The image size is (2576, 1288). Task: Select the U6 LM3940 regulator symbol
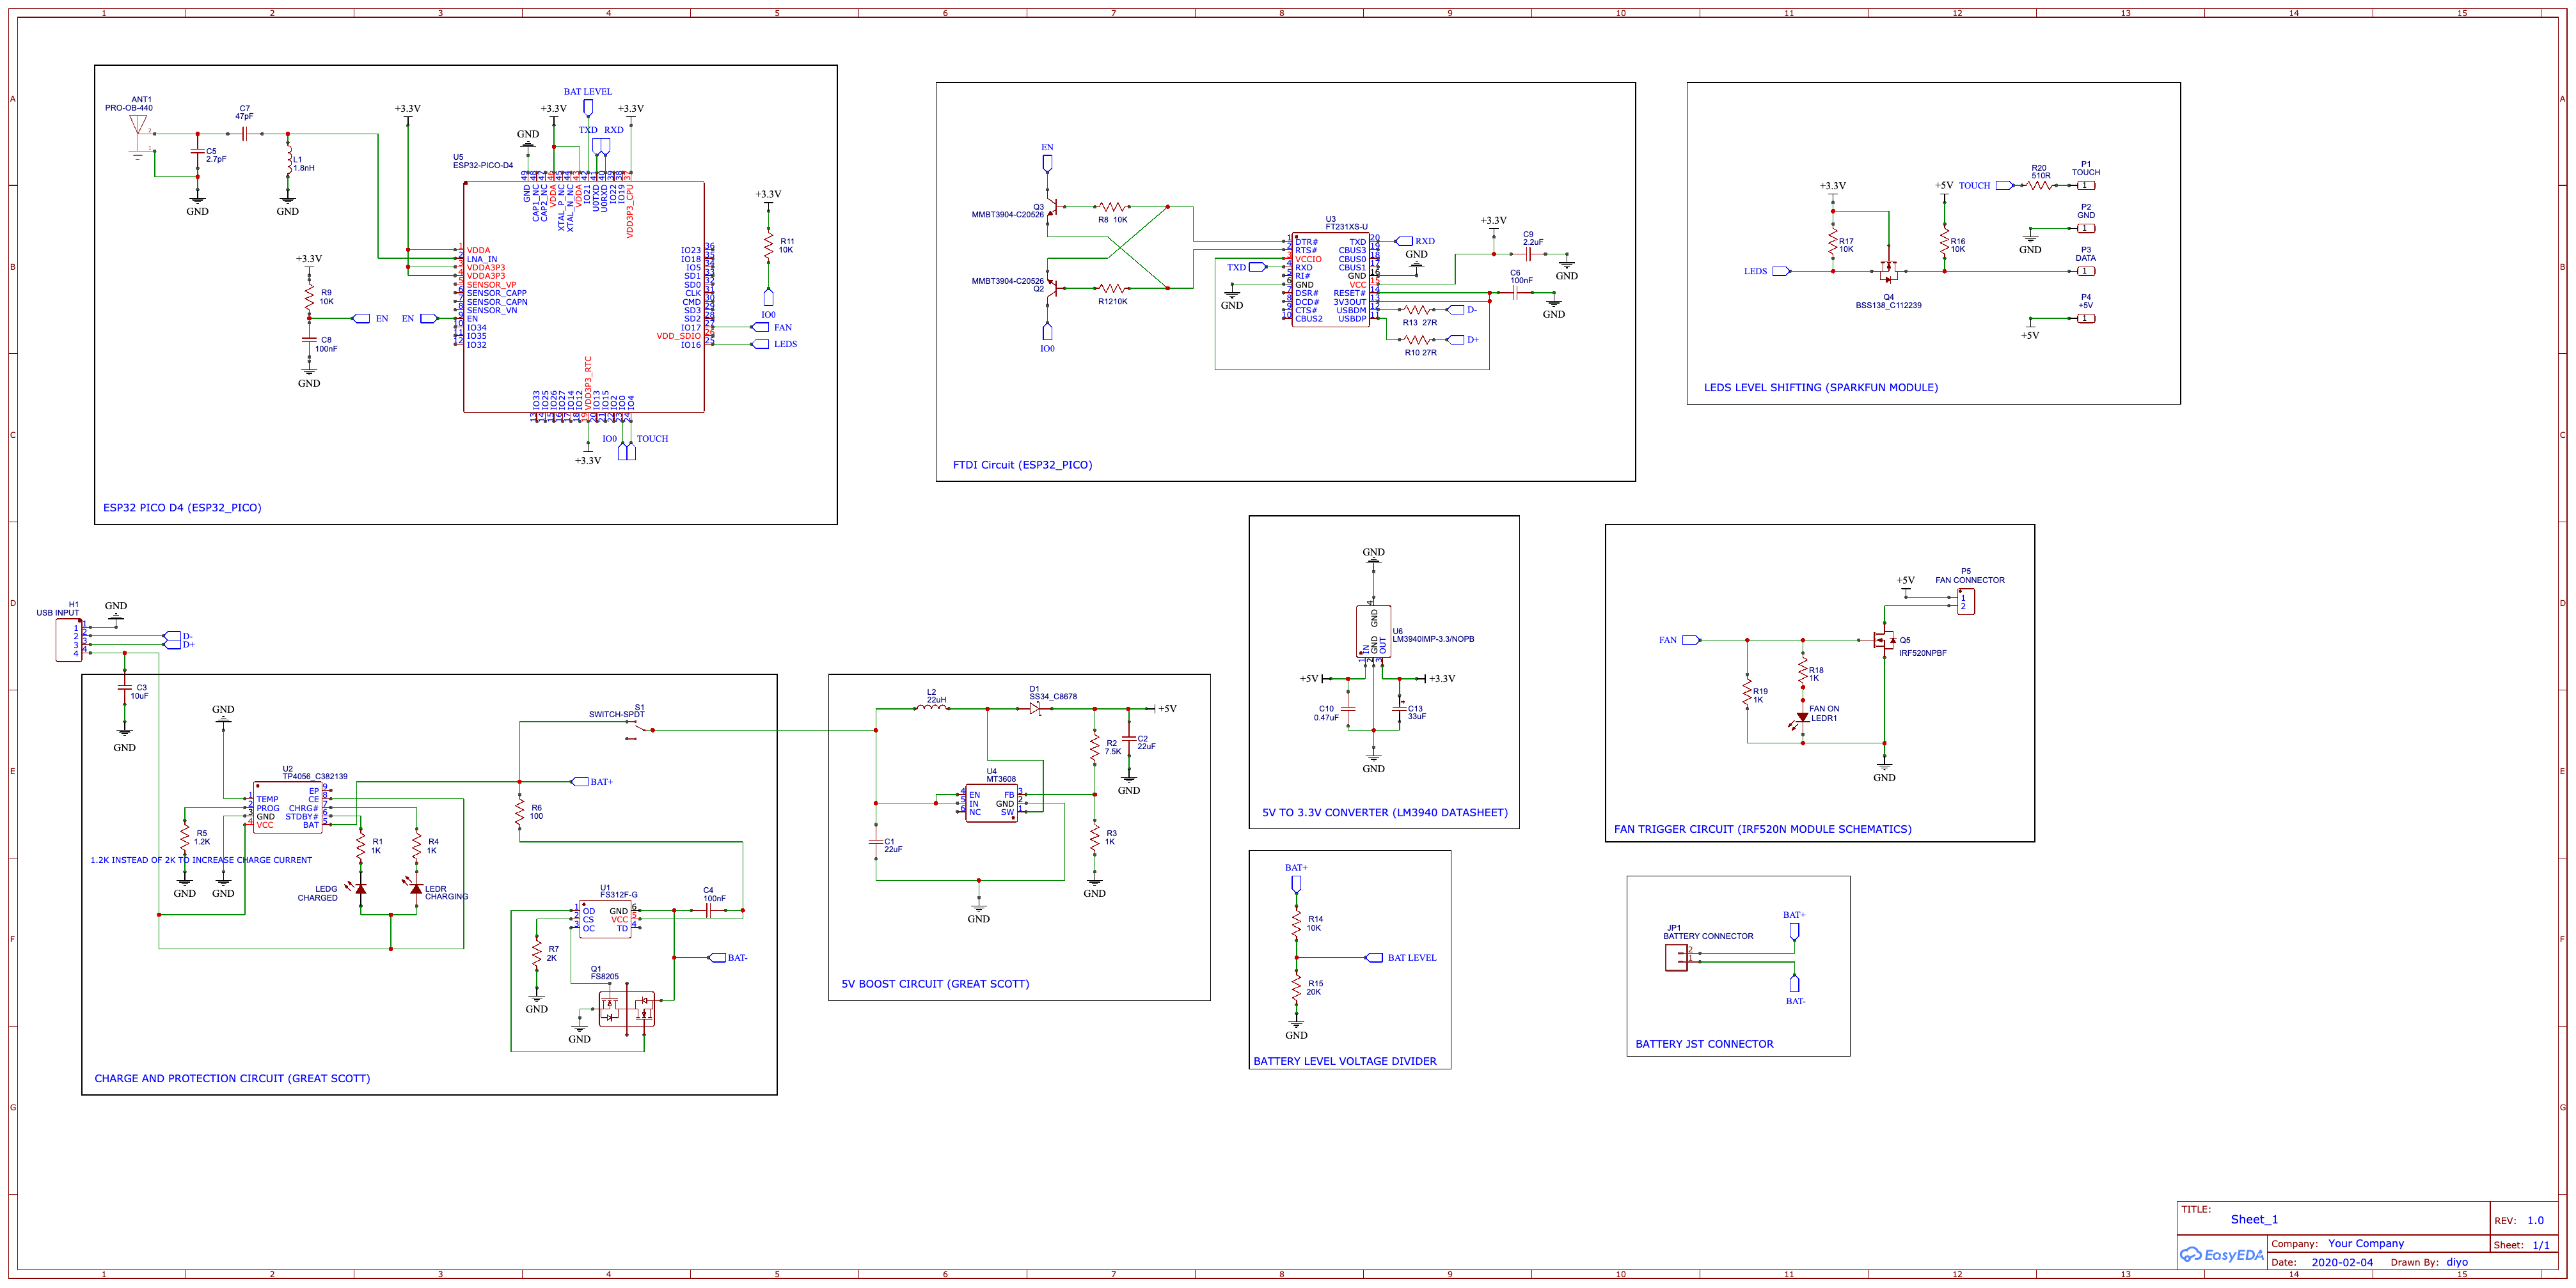pyautogui.click(x=1373, y=632)
